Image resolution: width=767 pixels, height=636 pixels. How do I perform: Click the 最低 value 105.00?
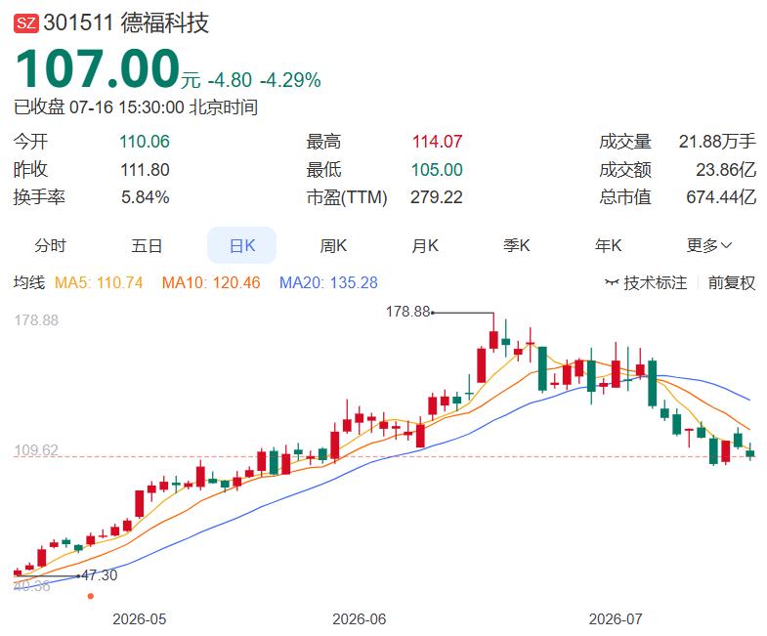[x=437, y=170]
